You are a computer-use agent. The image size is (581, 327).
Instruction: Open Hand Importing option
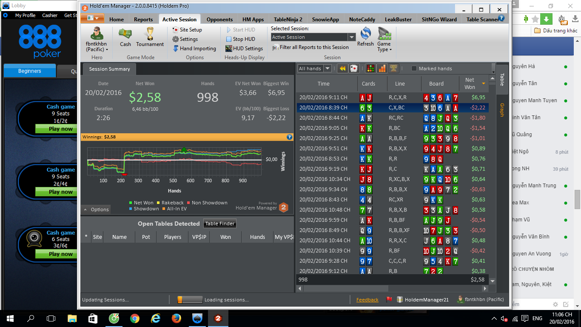click(194, 49)
